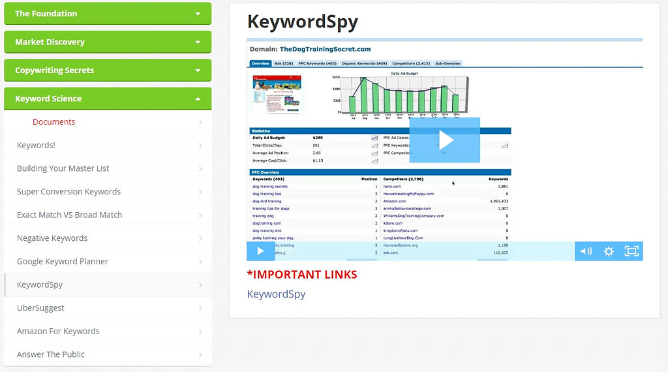Viewport: 668px width, 372px height.
Task: Open the Keywords! lesson
Action: (x=108, y=146)
